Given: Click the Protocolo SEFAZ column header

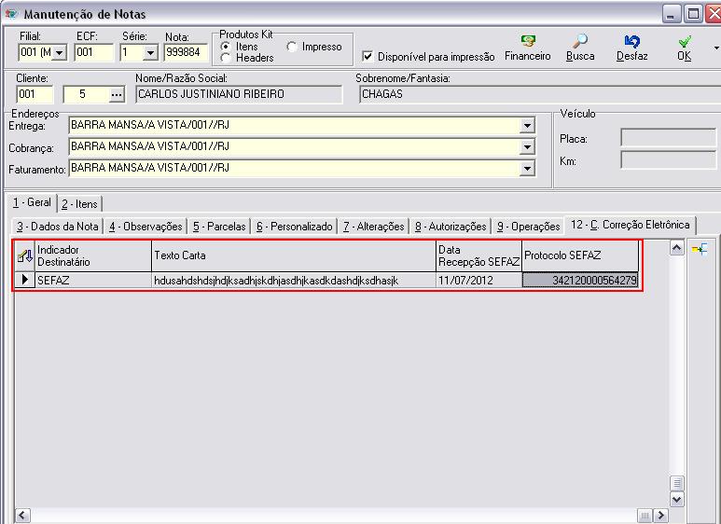Looking at the screenshot, I should pyautogui.click(x=580, y=255).
